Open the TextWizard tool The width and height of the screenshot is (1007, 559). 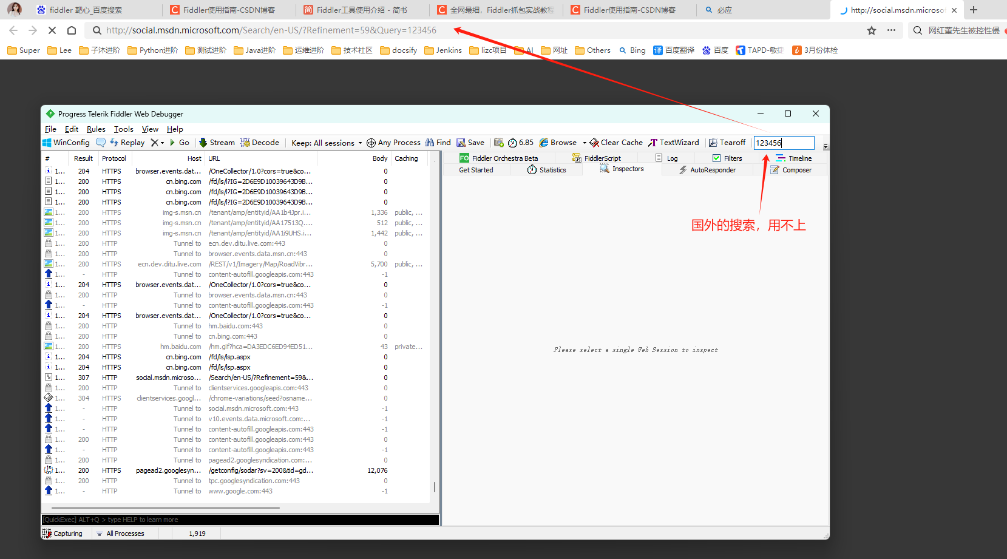coord(673,143)
